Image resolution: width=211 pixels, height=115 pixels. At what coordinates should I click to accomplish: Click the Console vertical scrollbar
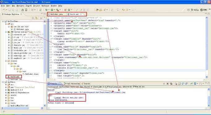click(x=209, y=97)
